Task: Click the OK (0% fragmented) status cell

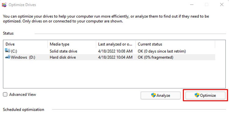Action: 155,57
